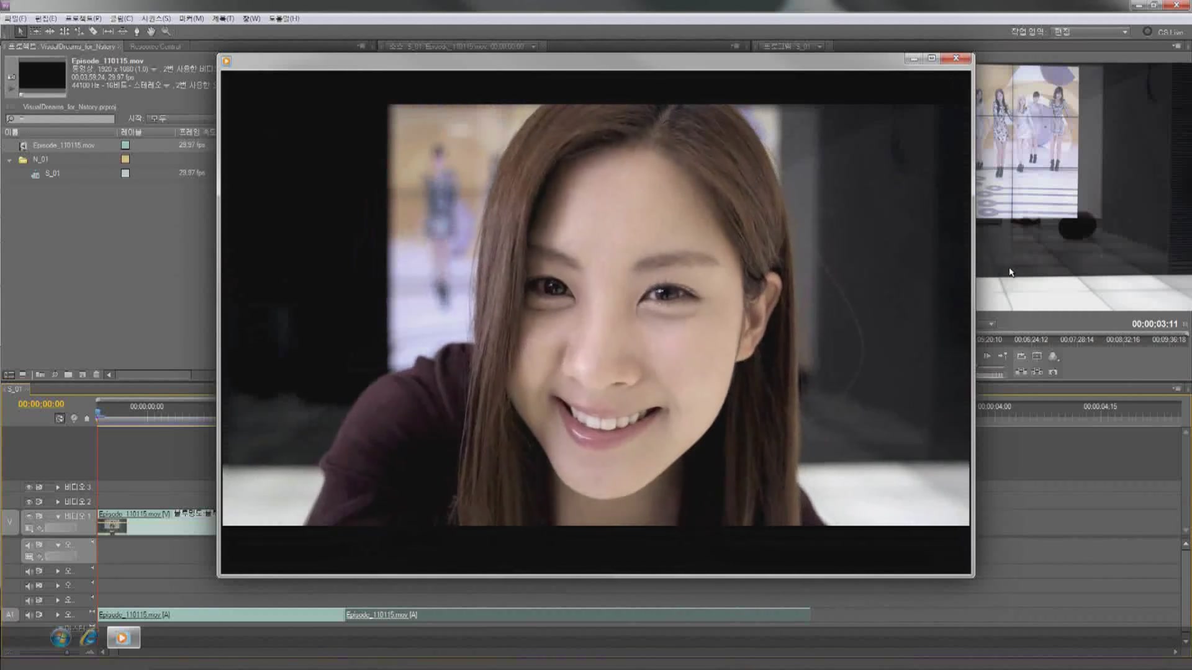Image resolution: width=1192 pixels, height=670 pixels.
Task: Collapse the N_01 bin folder
Action: [9, 160]
